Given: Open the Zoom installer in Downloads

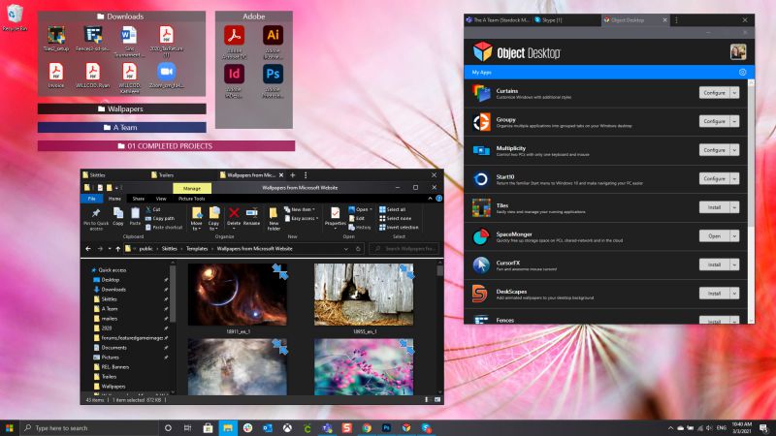Looking at the screenshot, I should tap(164, 72).
